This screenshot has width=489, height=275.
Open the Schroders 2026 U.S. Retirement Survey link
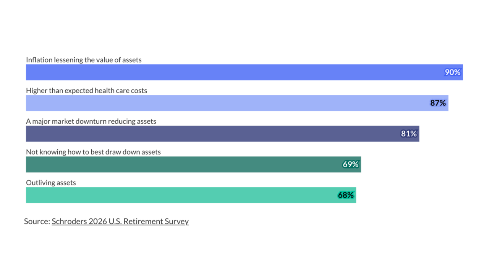click(120, 222)
